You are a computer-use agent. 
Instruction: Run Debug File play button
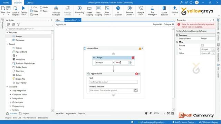pyautogui.click(x=23, y=8)
